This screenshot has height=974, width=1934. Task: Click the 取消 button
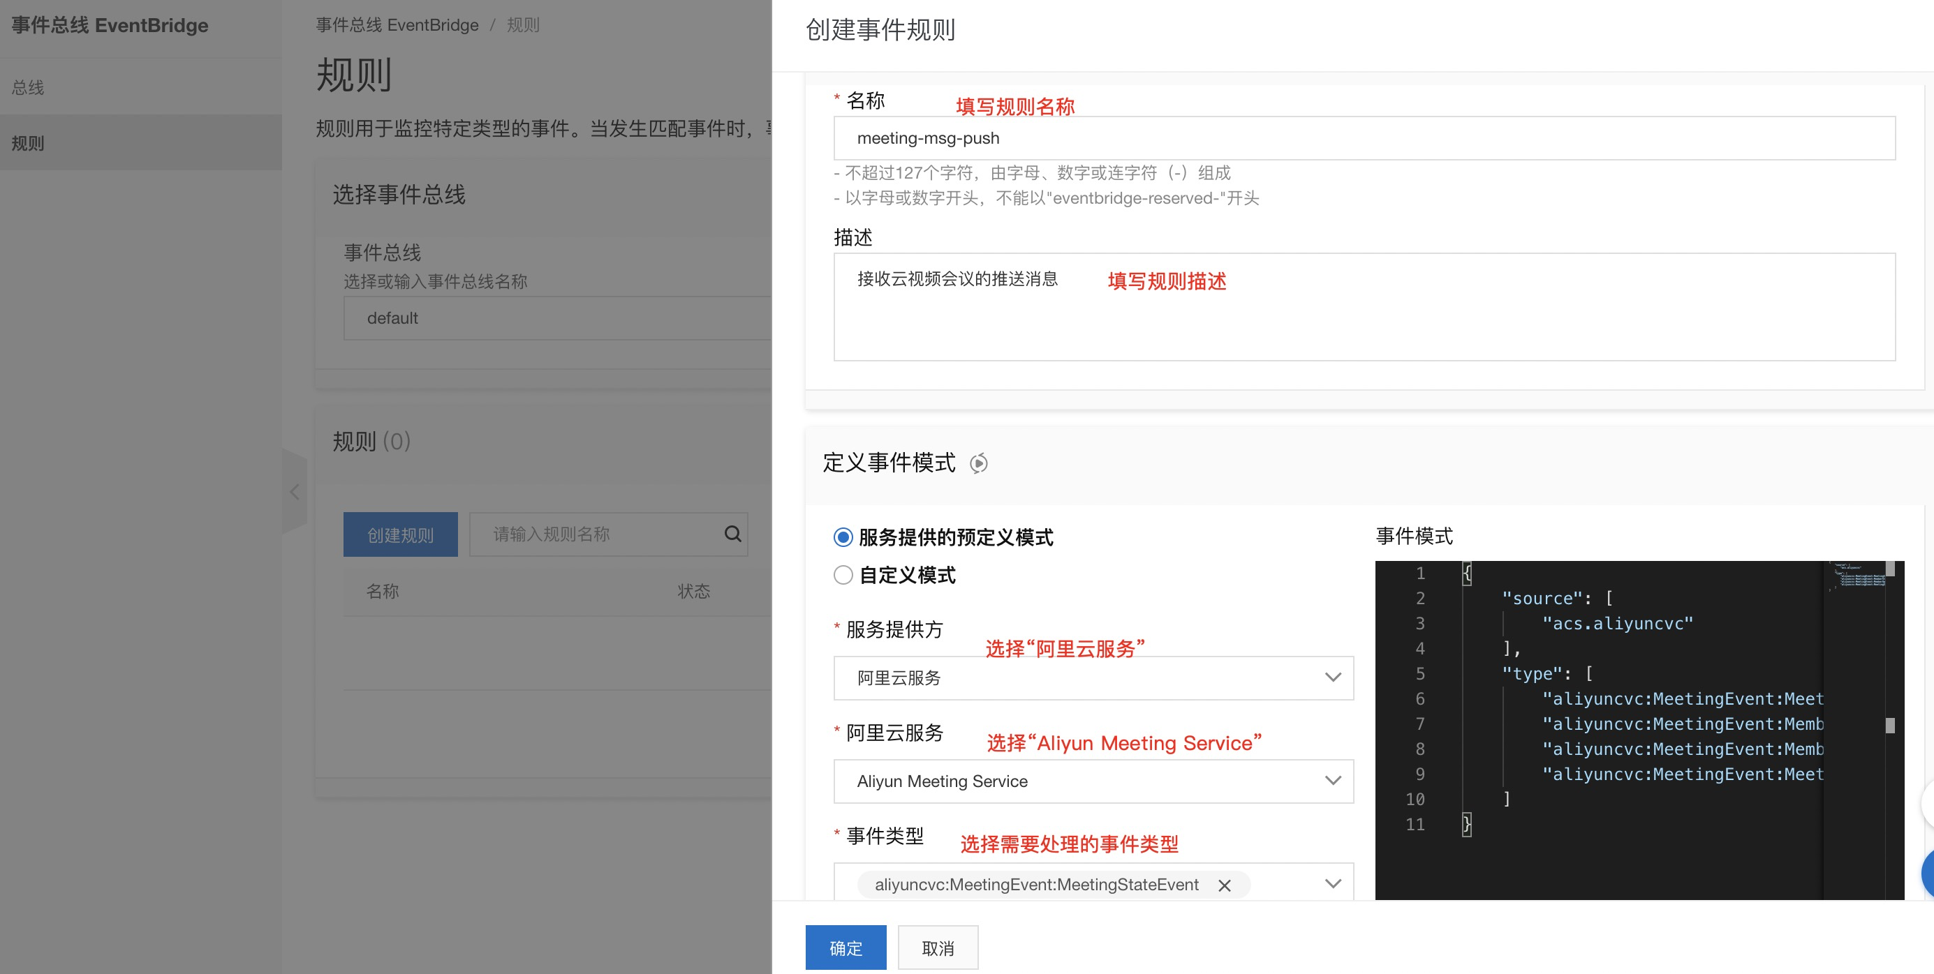pos(938,947)
